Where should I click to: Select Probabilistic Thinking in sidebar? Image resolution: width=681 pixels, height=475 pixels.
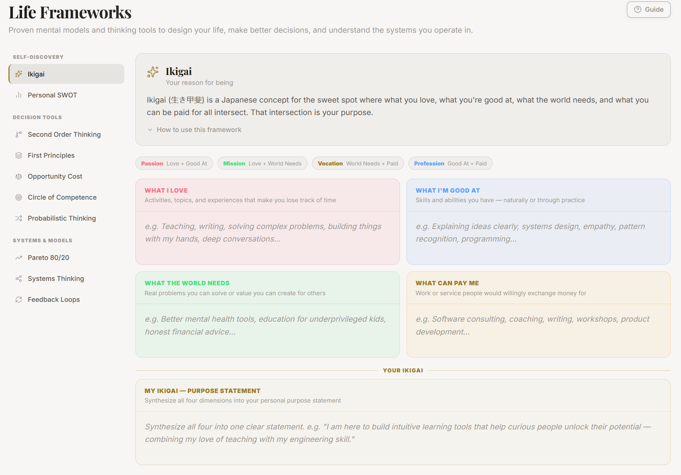coord(67,218)
